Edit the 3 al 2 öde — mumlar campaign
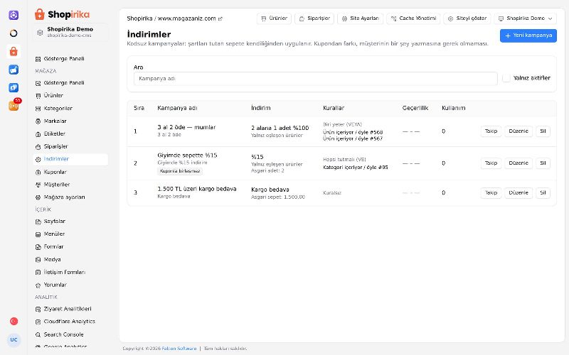This screenshot has height=355, width=569. [x=519, y=131]
